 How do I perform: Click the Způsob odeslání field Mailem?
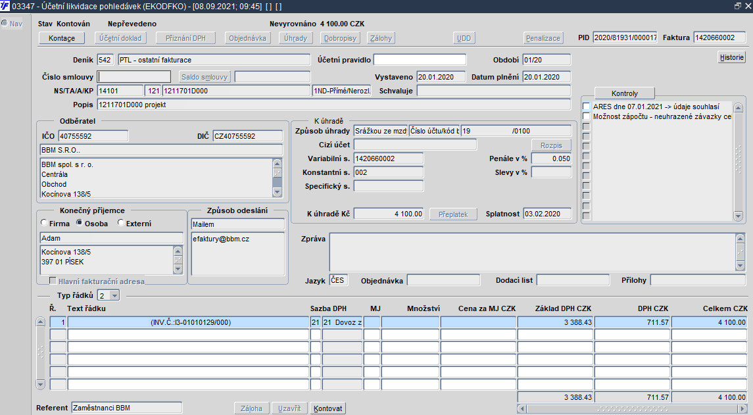pyautogui.click(x=237, y=224)
